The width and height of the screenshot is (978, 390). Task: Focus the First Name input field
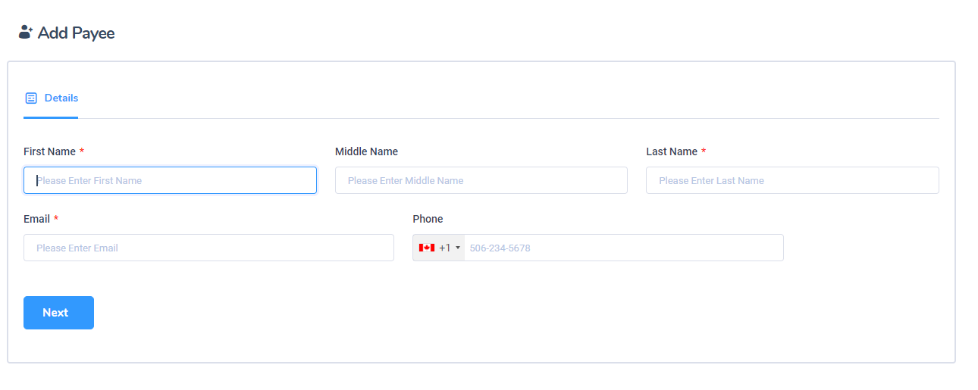(170, 180)
